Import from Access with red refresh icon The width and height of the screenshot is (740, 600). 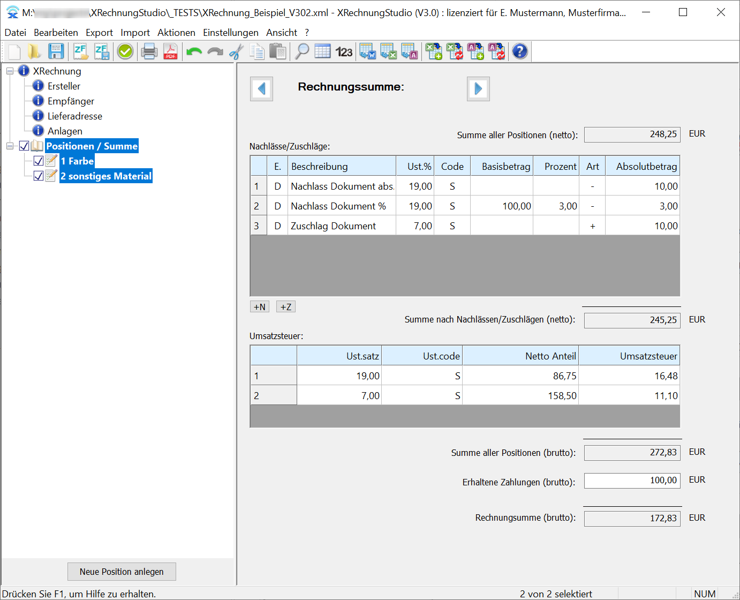tap(496, 51)
